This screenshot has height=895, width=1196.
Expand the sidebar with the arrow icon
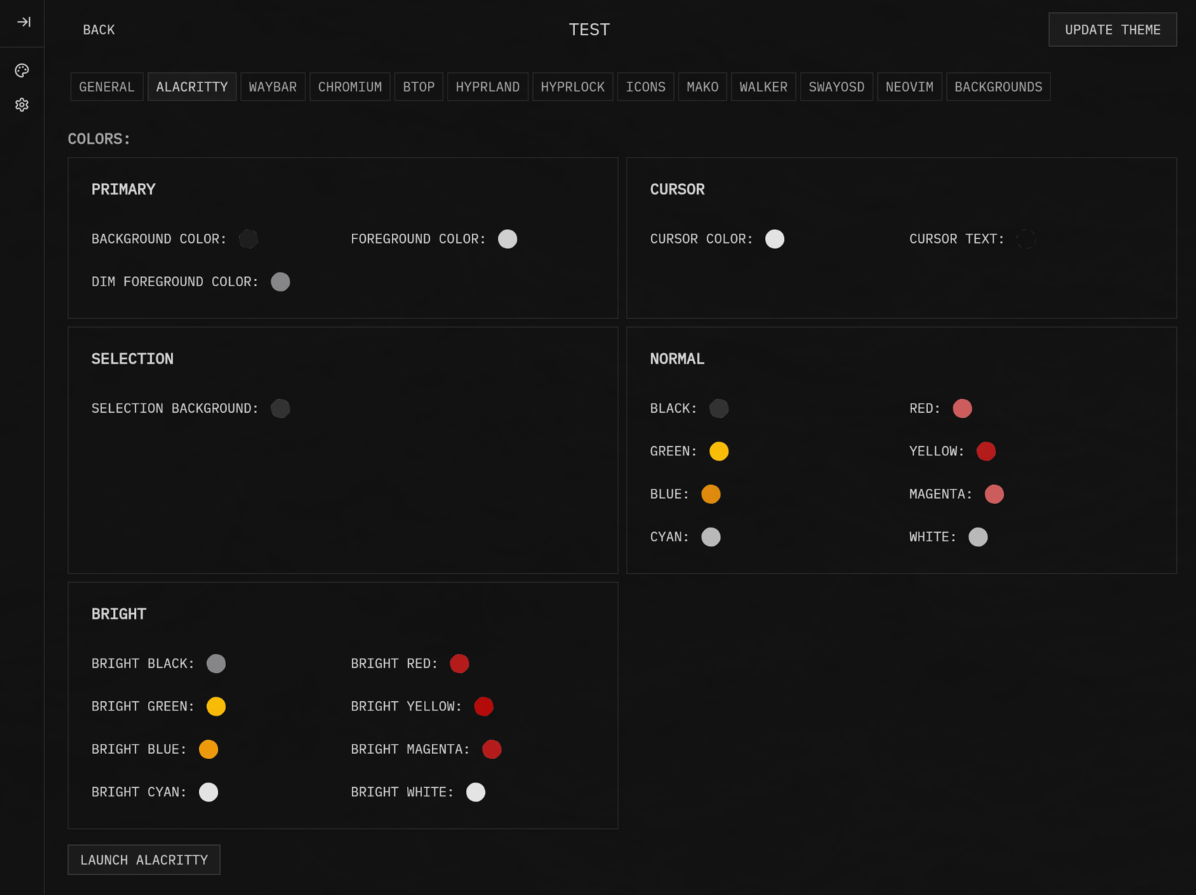pos(23,22)
